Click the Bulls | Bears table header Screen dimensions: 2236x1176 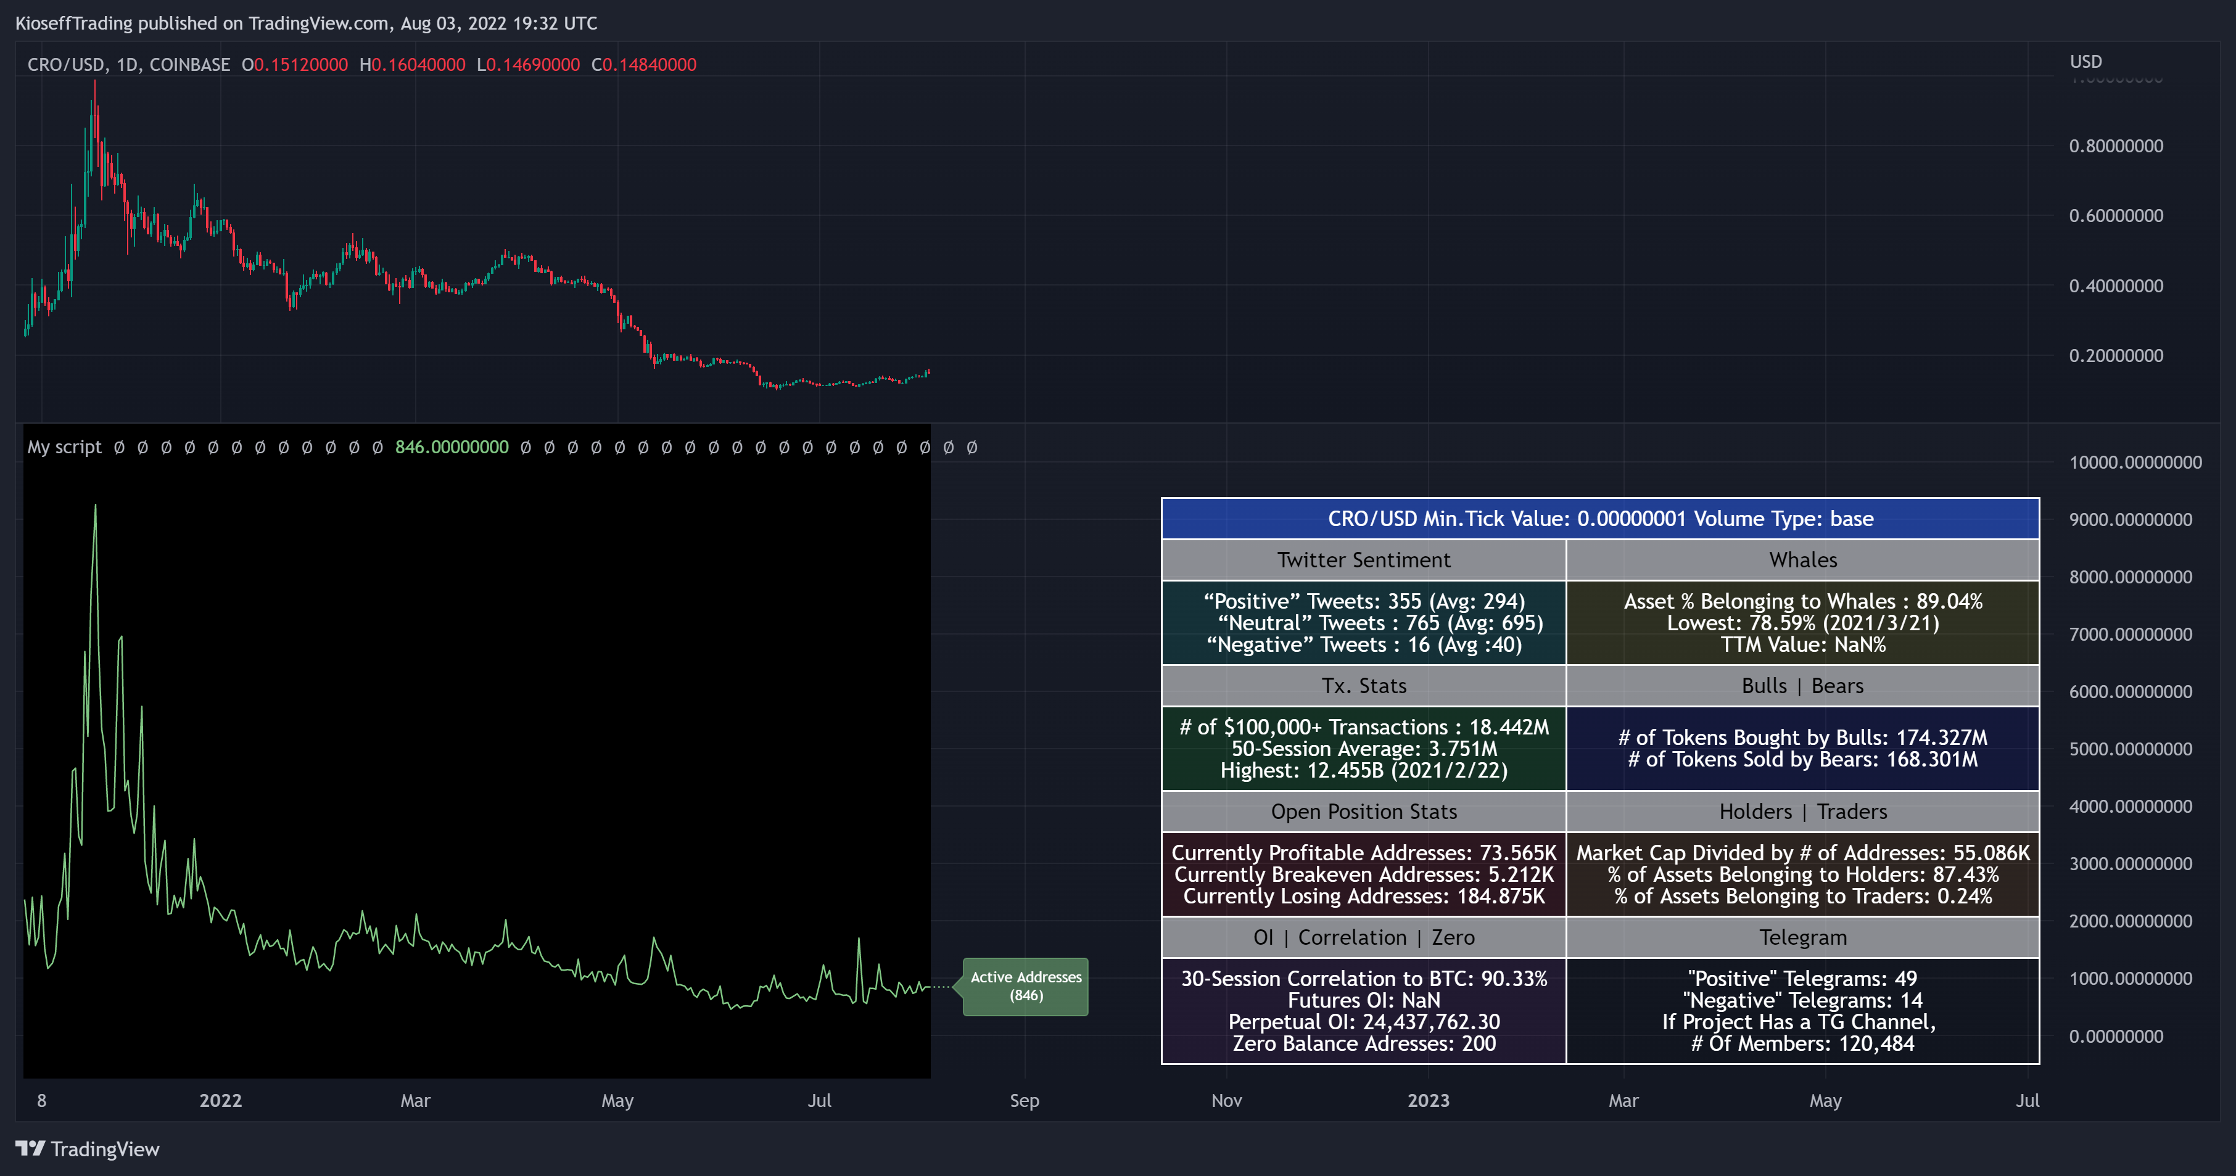1803,686
